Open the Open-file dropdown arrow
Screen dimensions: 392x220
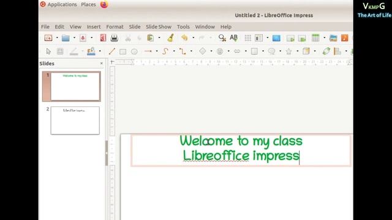click(x=74, y=38)
